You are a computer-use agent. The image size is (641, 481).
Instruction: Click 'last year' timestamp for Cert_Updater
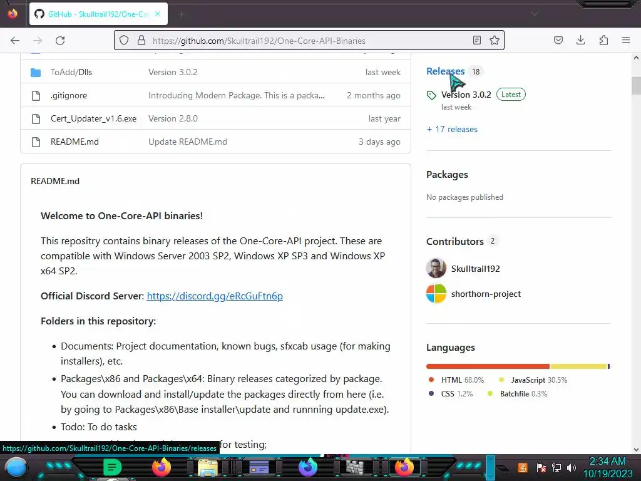coord(384,118)
